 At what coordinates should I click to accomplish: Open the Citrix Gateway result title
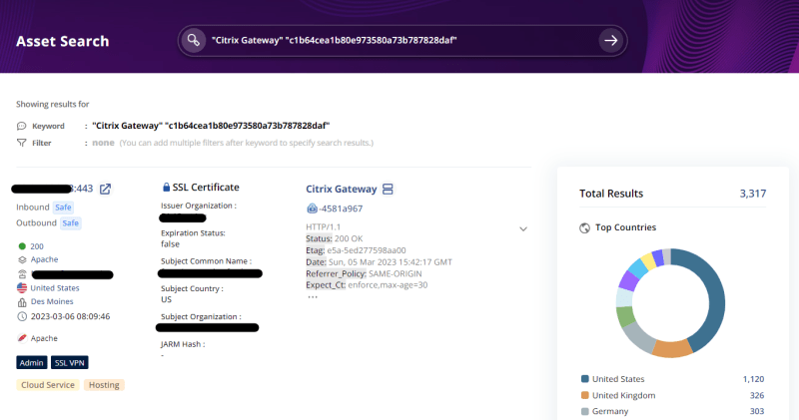tap(341, 189)
